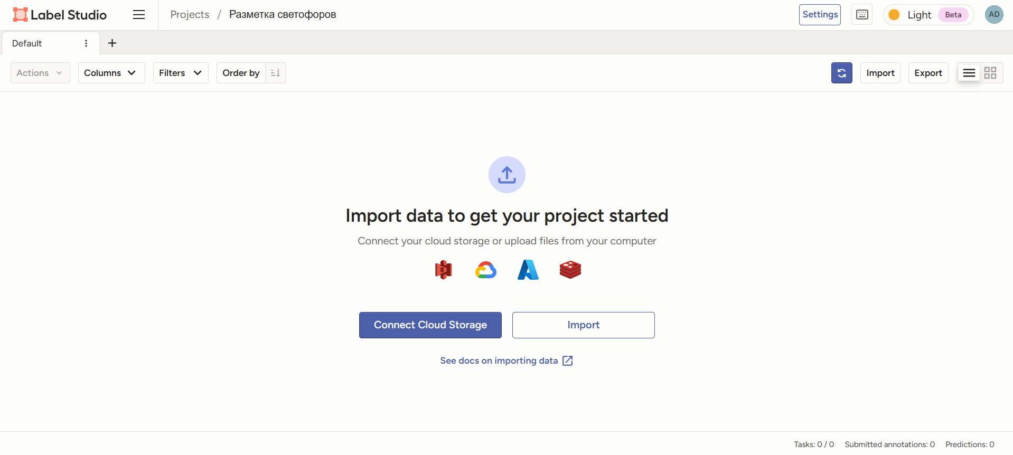Open the hamburger navigation menu

pyautogui.click(x=139, y=15)
